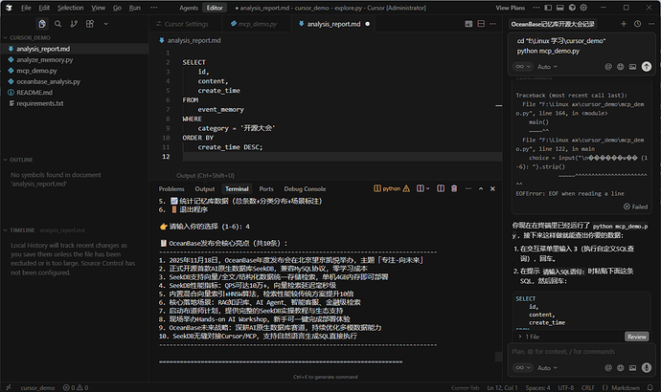The height and width of the screenshot is (392, 661).
Task: Click the Review button
Action: [637, 337]
